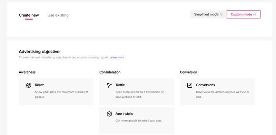
Task: Switch to Custom mode
Action: [x=244, y=14]
